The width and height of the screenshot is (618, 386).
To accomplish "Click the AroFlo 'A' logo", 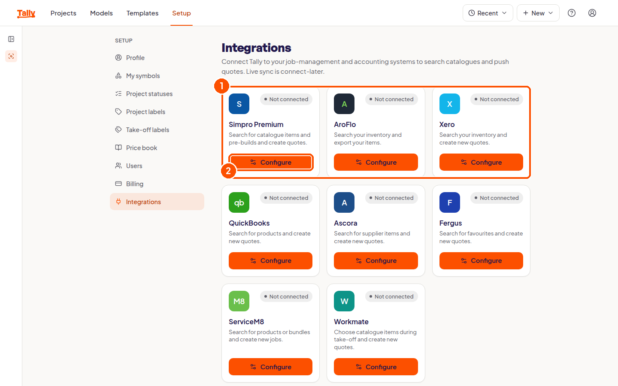I will [x=344, y=104].
